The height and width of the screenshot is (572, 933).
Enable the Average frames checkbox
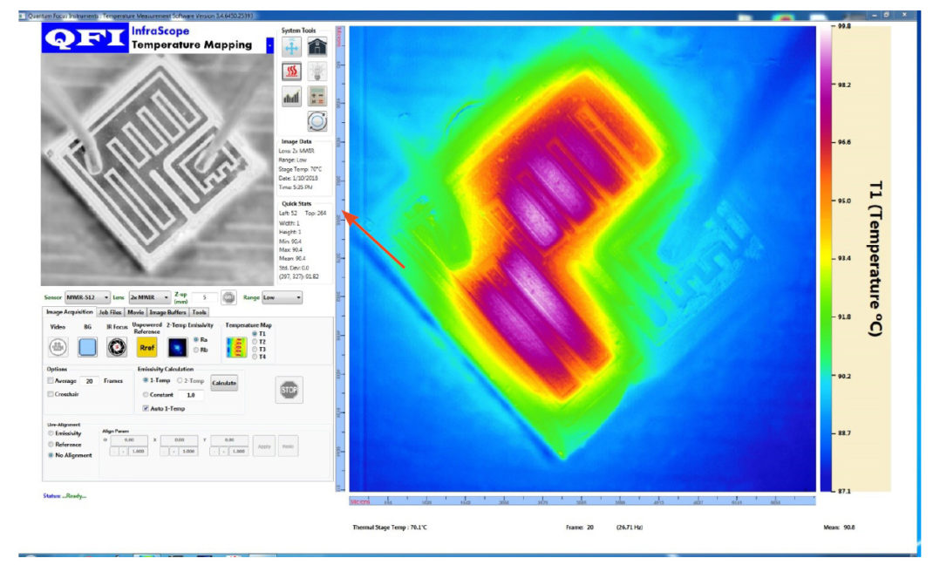coord(49,380)
